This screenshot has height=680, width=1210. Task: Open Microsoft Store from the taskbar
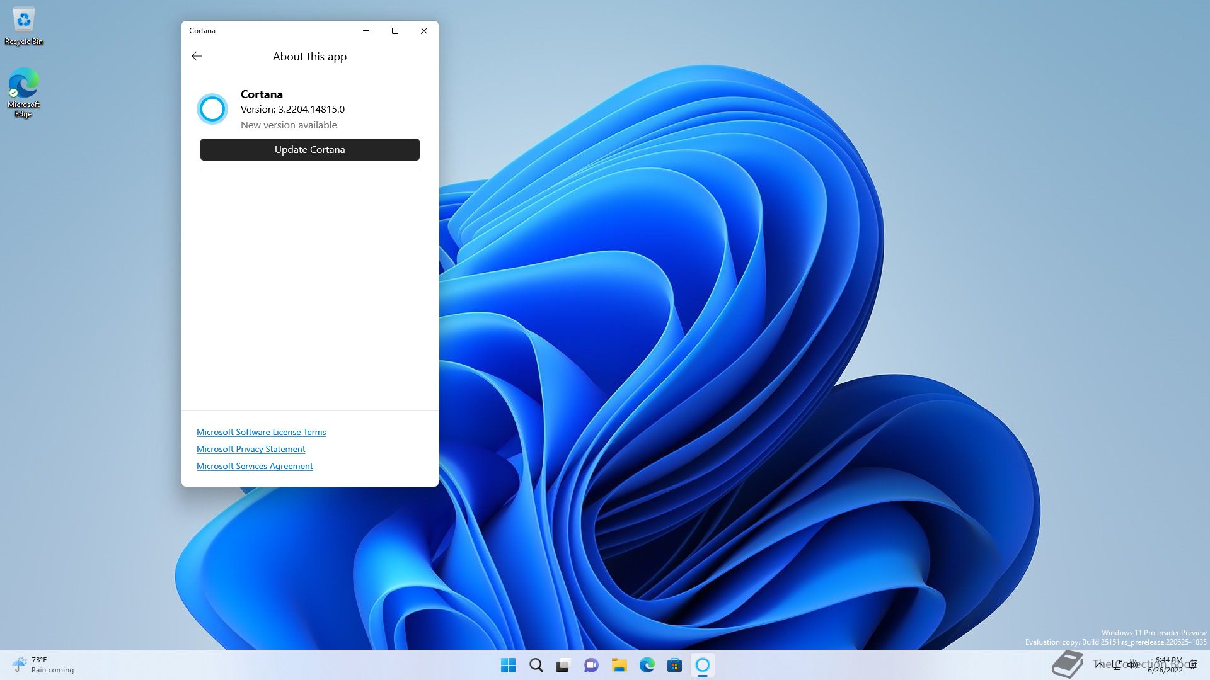tap(674, 665)
